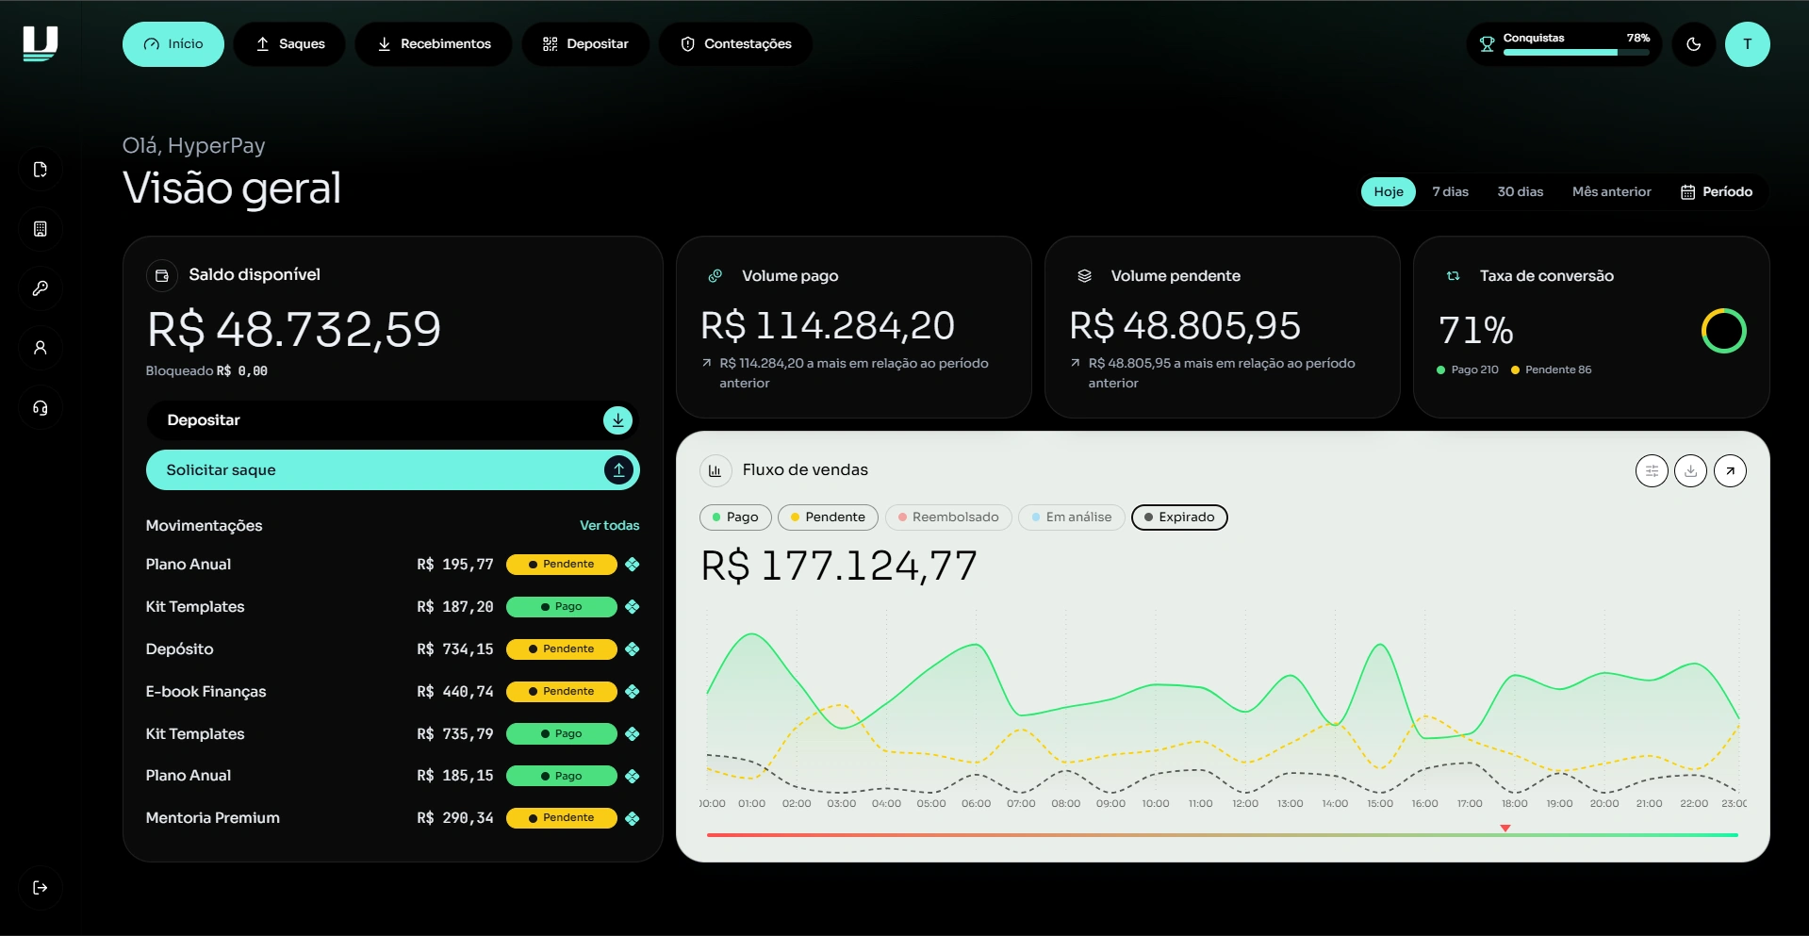This screenshot has width=1809, height=936.
Task: Click the Pix icon on the Mentoria Premium row
Action: pos(633,818)
